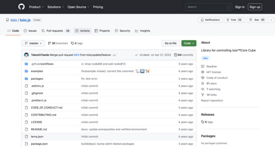Expand commit message ellipsis button
Image resolution: width=275 pixels, height=147 pixels.
[114, 55]
